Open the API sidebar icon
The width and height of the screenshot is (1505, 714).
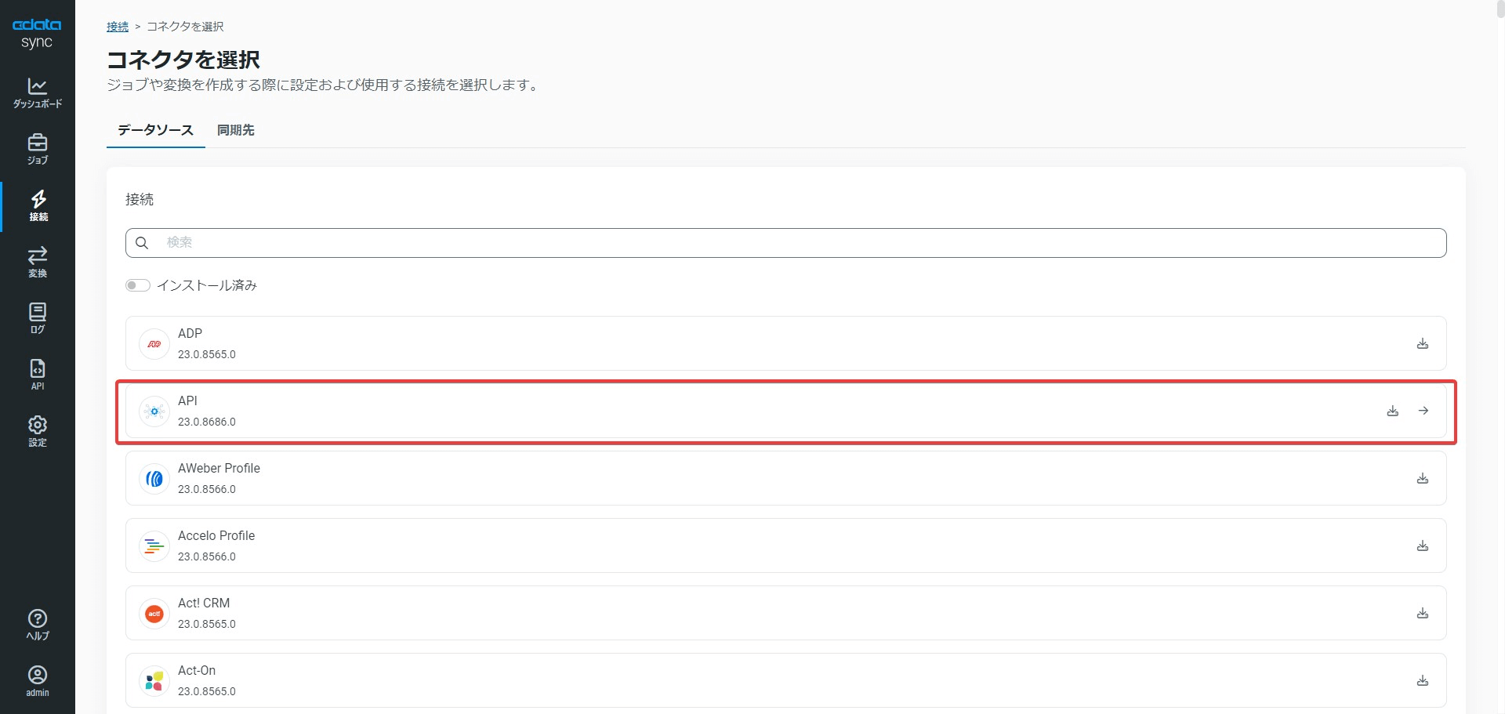pyautogui.click(x=38, y=375)
